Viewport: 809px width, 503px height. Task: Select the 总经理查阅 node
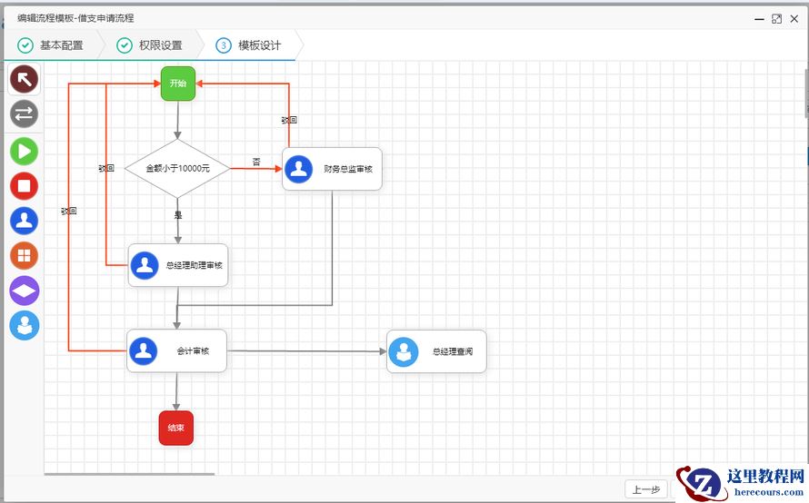click(x=436, y=351)
